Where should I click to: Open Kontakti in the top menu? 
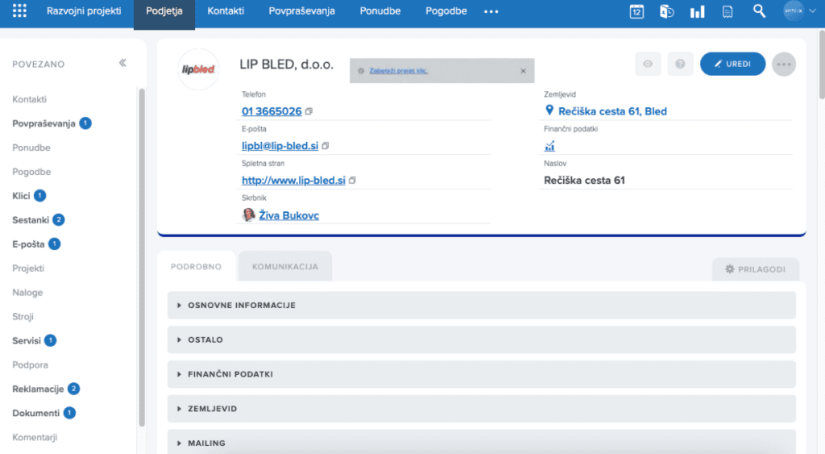226,11
